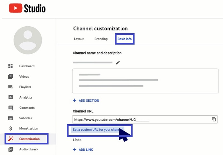Switch to the Branding tab
223x155 pixels.
(x=101, y=39)
